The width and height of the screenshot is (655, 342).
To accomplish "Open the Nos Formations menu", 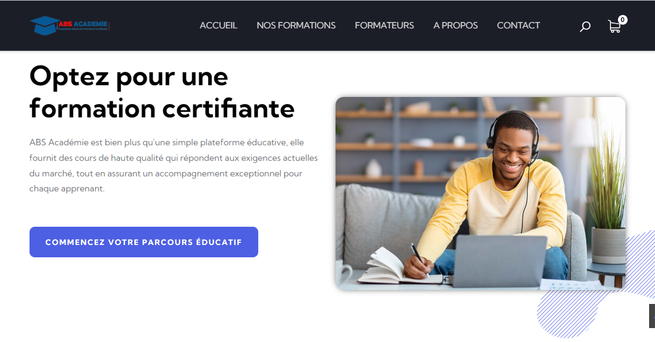I will tap(296, 25).
